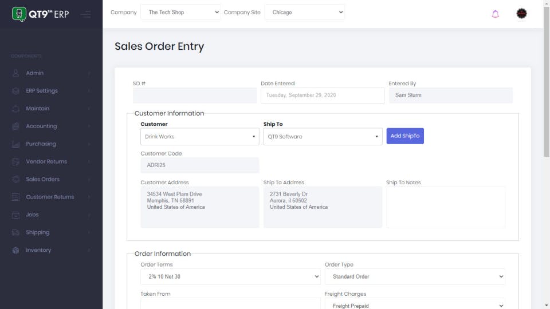Image resolution: width=550 pixels, height=309 pixels.
Task: Click the Ship To Notes text area
Action: [x=445, y=207]
